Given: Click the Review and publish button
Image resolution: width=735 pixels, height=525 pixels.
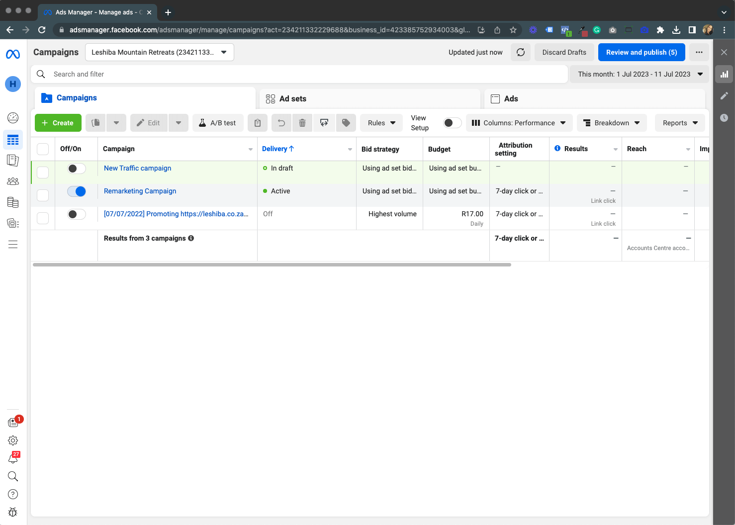Looking at the screenshot, I should click(641, 52).
